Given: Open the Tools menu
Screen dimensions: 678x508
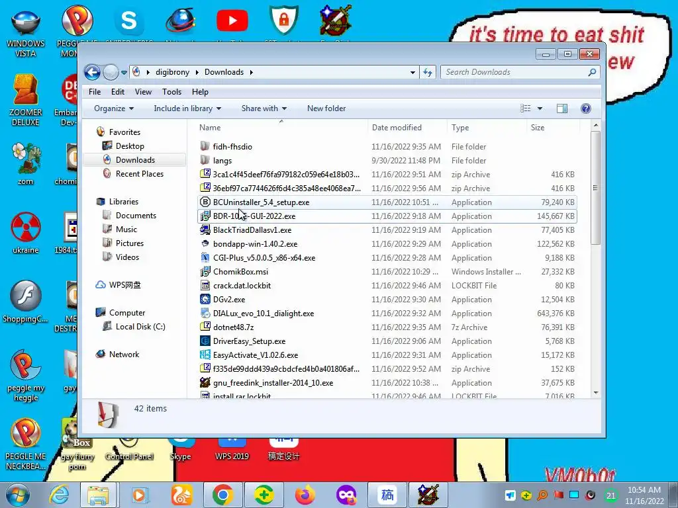Looking at the screenshot, I should click(171, 91).
